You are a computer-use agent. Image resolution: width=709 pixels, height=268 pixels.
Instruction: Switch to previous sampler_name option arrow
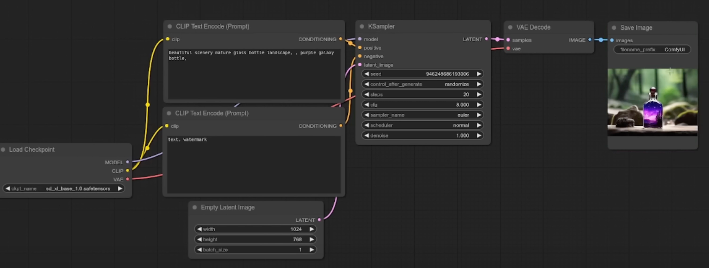coord(367,115)
